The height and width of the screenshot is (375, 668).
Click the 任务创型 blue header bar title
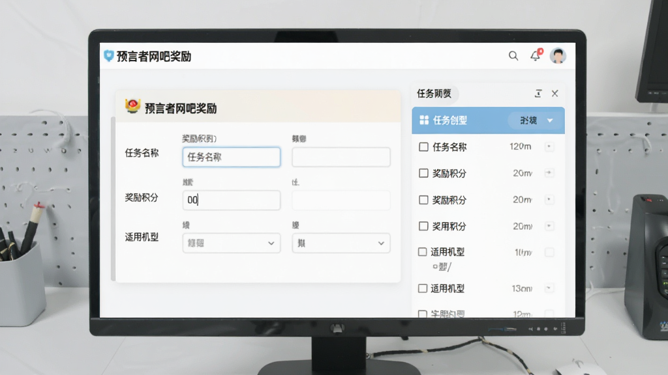click(x=450, y=120)
